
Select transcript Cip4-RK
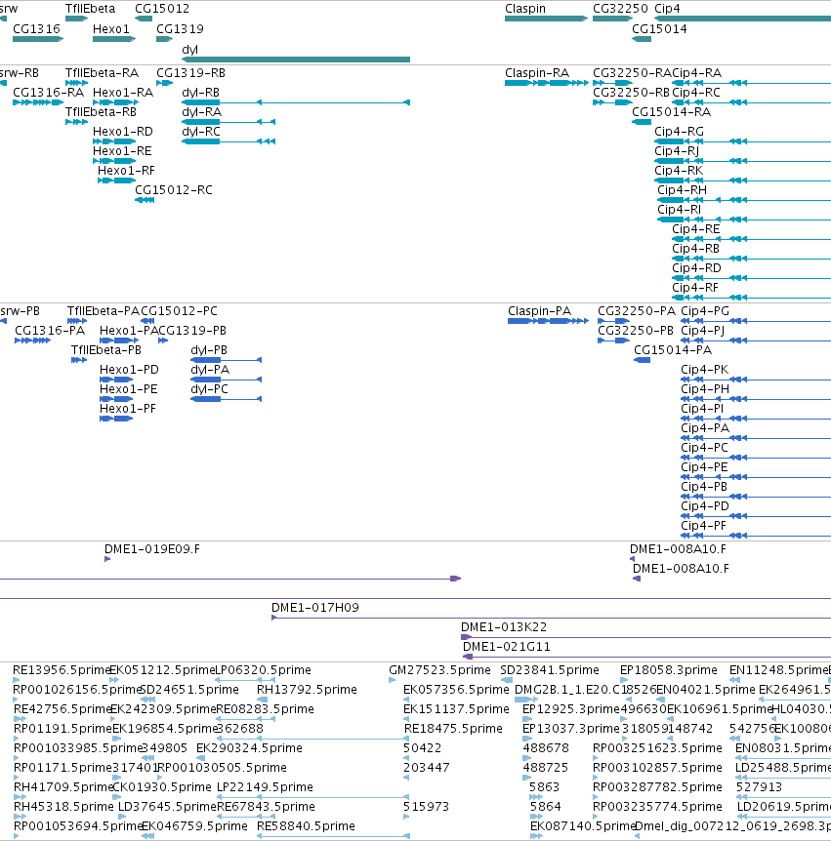742,180
